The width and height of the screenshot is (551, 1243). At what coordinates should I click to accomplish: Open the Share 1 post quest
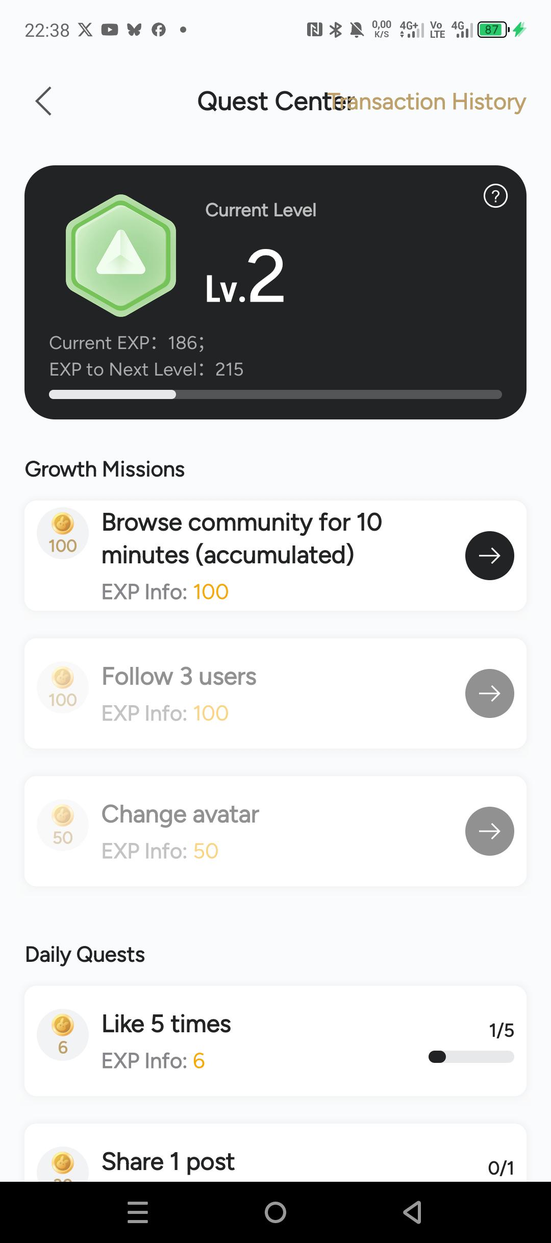coord(168,1162)
